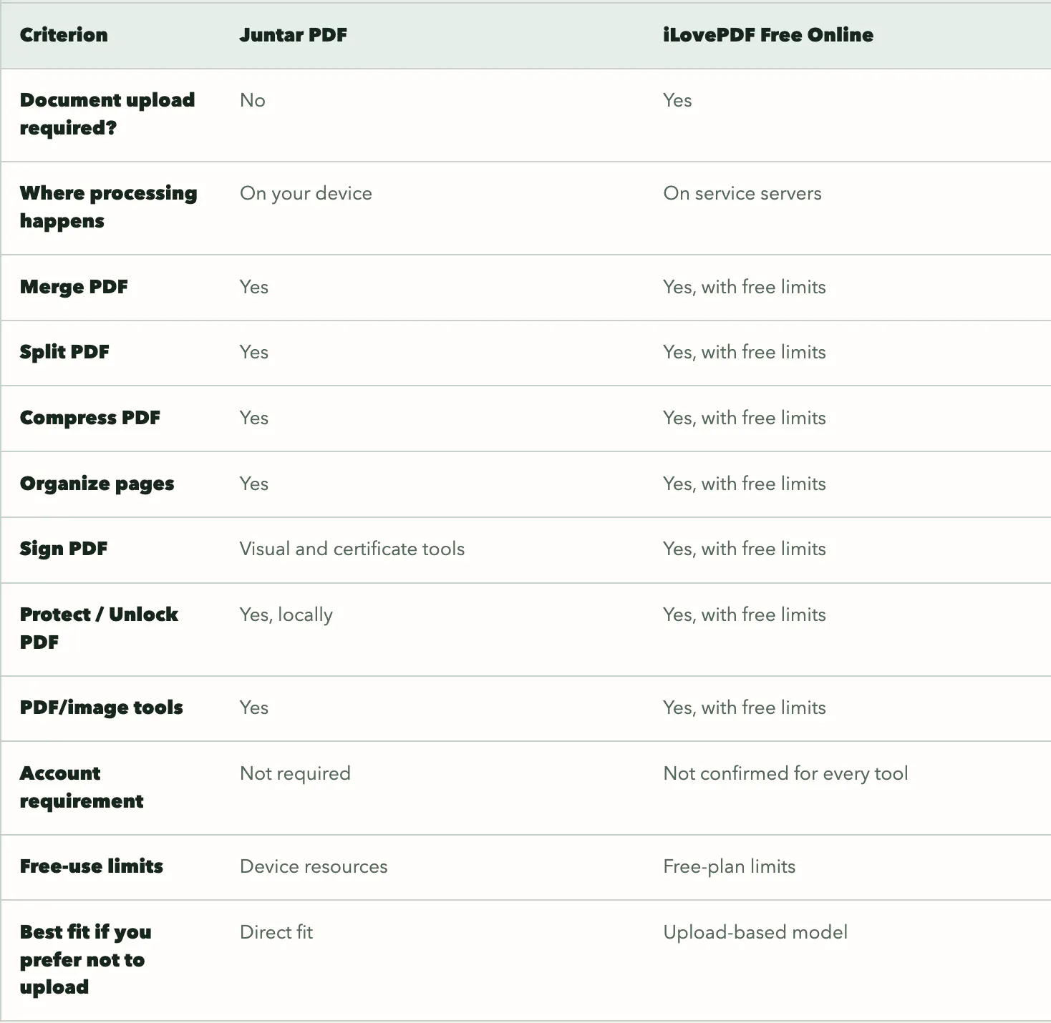Click "Best fit if you prefer not to upload" label
This screenshot has height=1023, width=1051.
[86, 959]
